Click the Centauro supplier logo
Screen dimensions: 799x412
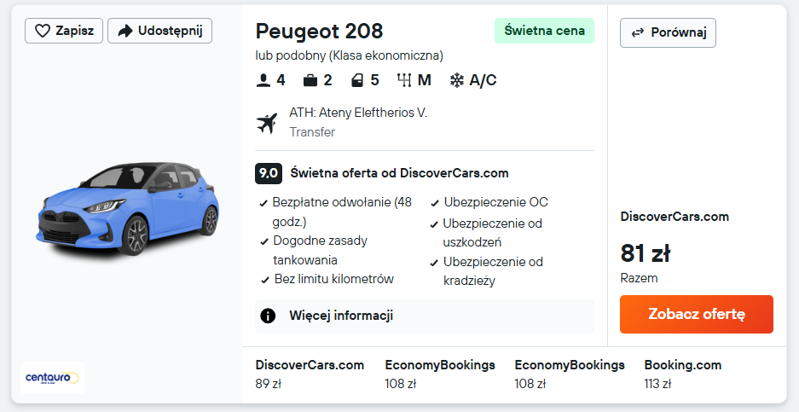click(x=53, y=378)
